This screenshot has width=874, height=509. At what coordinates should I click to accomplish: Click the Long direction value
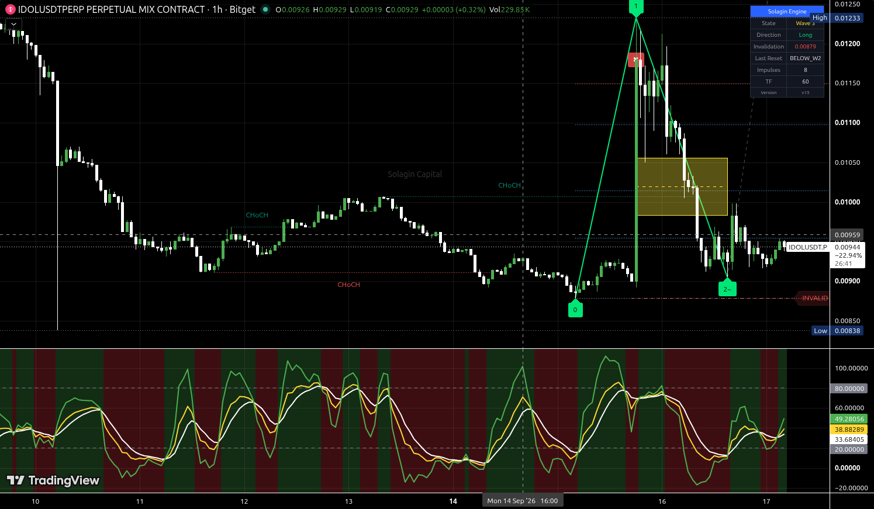[x=805, y=35]
